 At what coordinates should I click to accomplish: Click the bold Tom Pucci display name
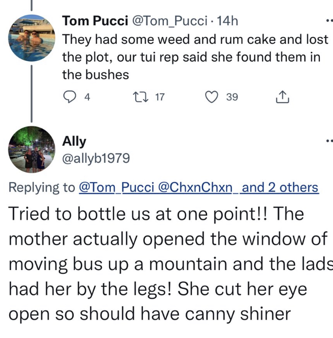[95, 21]
